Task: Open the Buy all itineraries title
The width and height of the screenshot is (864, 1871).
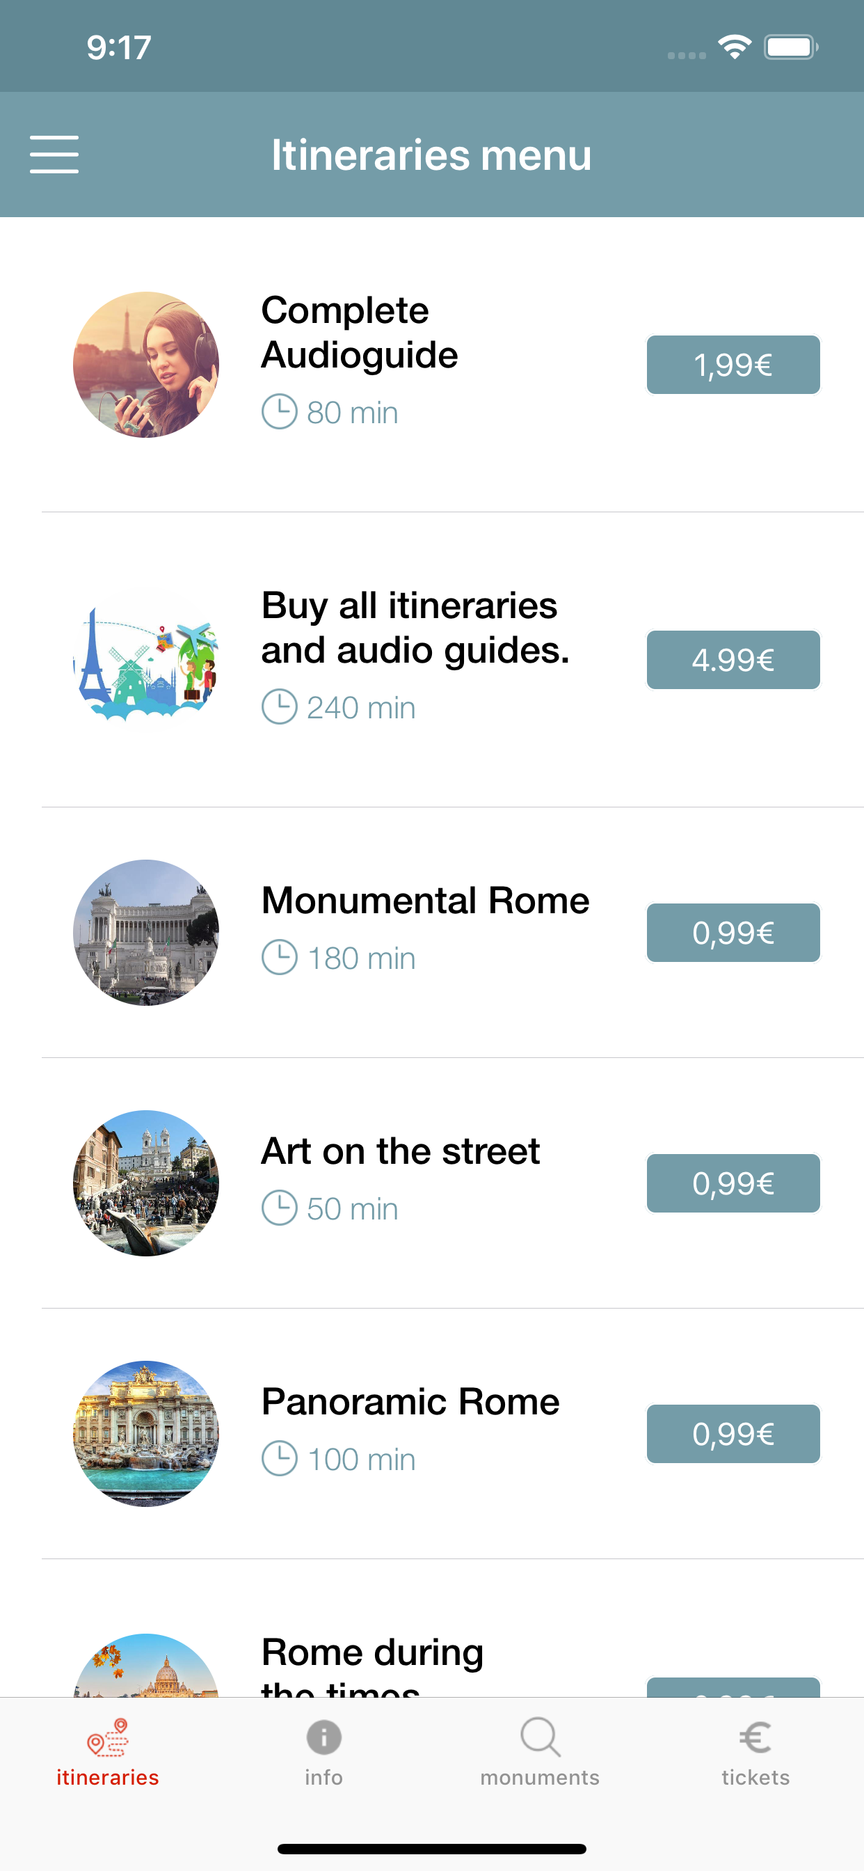Action: 415,628
